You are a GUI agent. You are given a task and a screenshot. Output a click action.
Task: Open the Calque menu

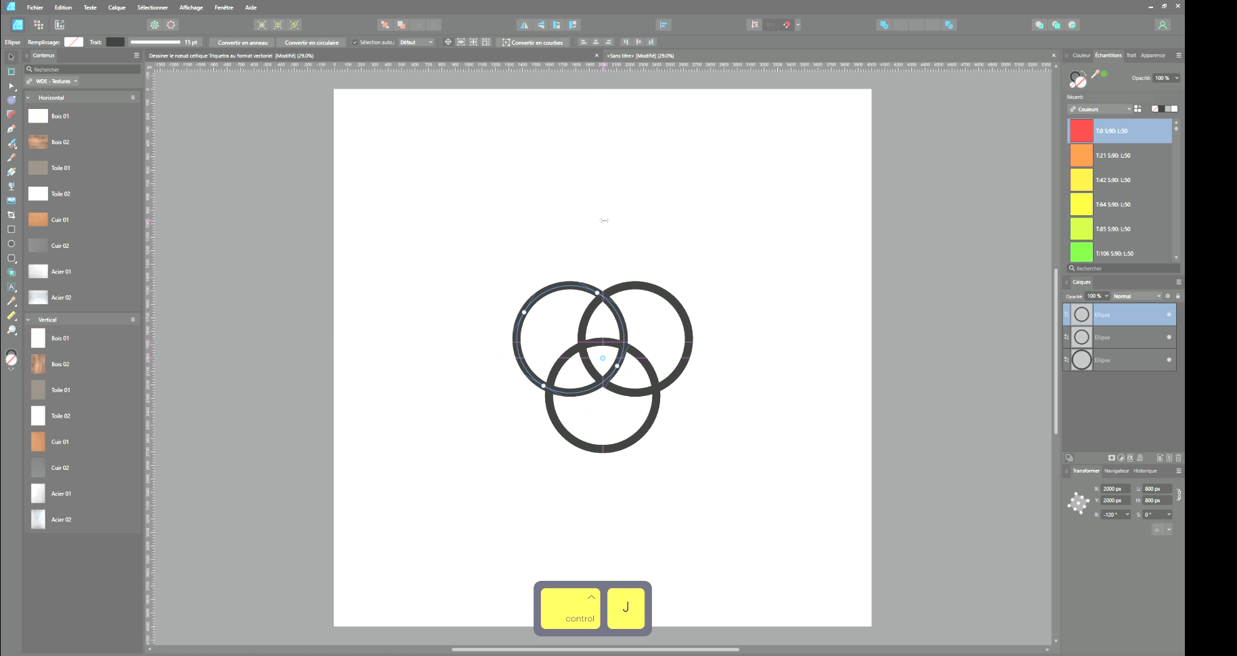[x=116, y=7]
